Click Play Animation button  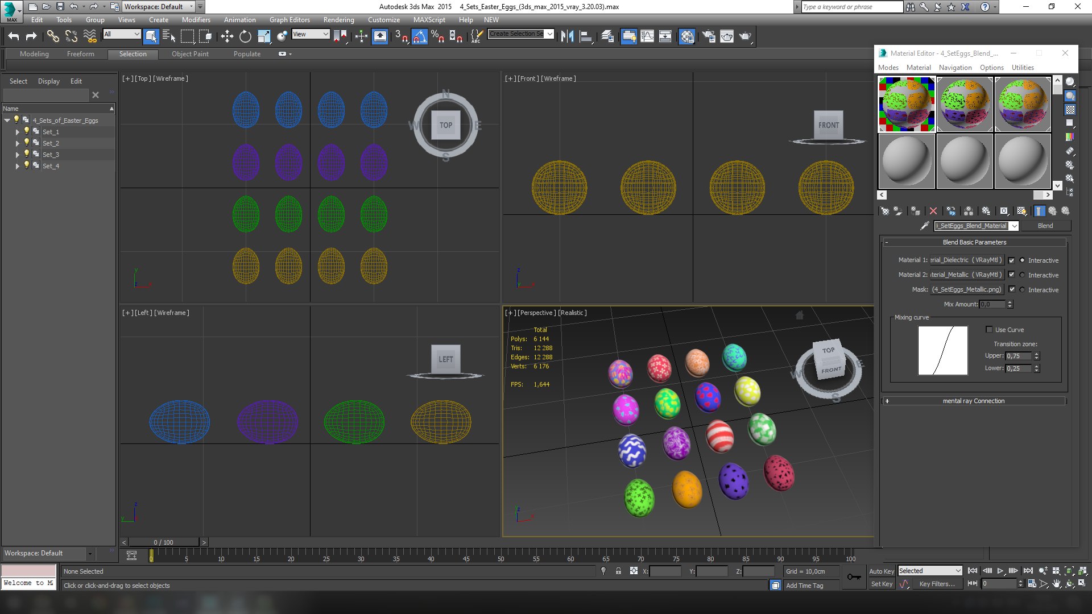point(1000,571)
